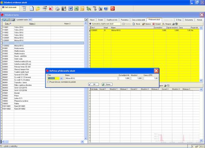Image resolution: width=205 pixels, height=148 pixels.
Task: Click the printer icon in main toolbar
Action: click(x=57, y=9)
